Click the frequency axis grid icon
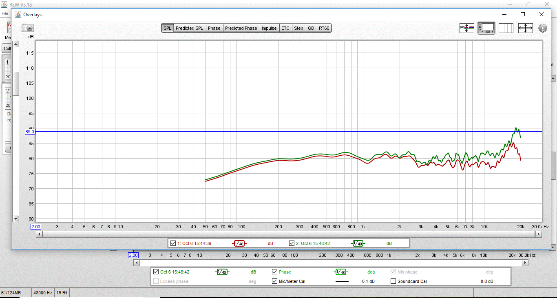 point(506,28)
